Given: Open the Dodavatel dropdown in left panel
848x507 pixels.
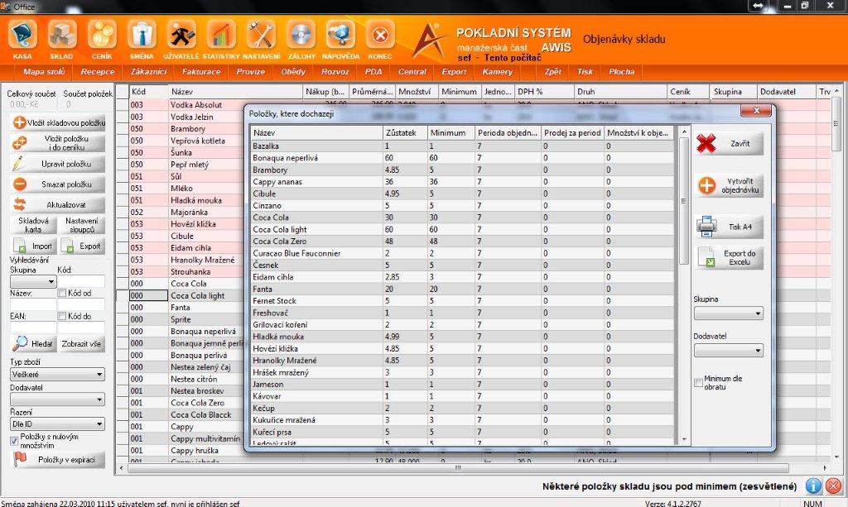Looking at the screenshot, I should 57,399.
